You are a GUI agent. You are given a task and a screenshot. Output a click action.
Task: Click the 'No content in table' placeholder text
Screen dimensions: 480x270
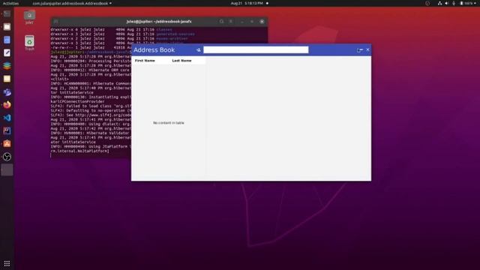pyautogui.click(x=169, y=123)
